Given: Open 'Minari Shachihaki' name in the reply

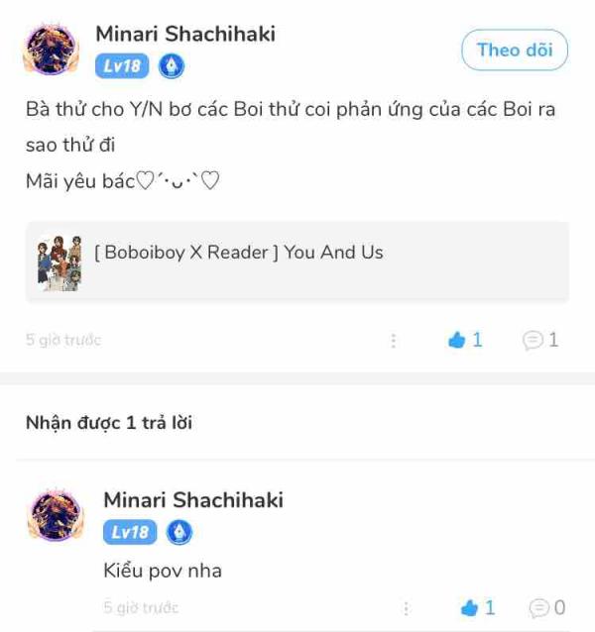Looking at the screenshot, I should (x=193, y=500).
